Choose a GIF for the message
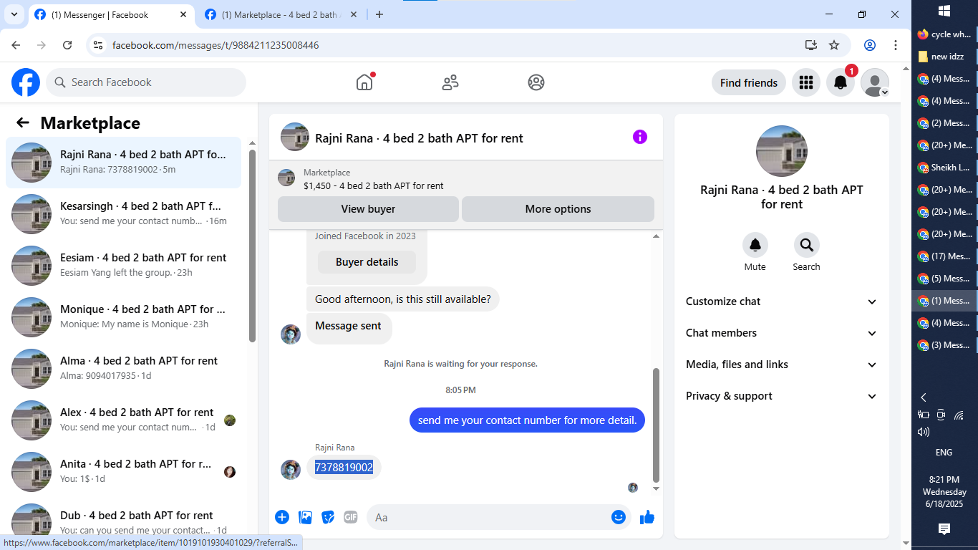Screen dimensions: 978x550 point(350,517)
